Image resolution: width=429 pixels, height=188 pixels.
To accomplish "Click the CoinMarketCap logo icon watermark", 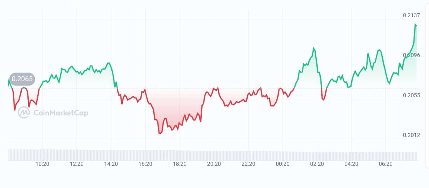I will tap(23, 113).
